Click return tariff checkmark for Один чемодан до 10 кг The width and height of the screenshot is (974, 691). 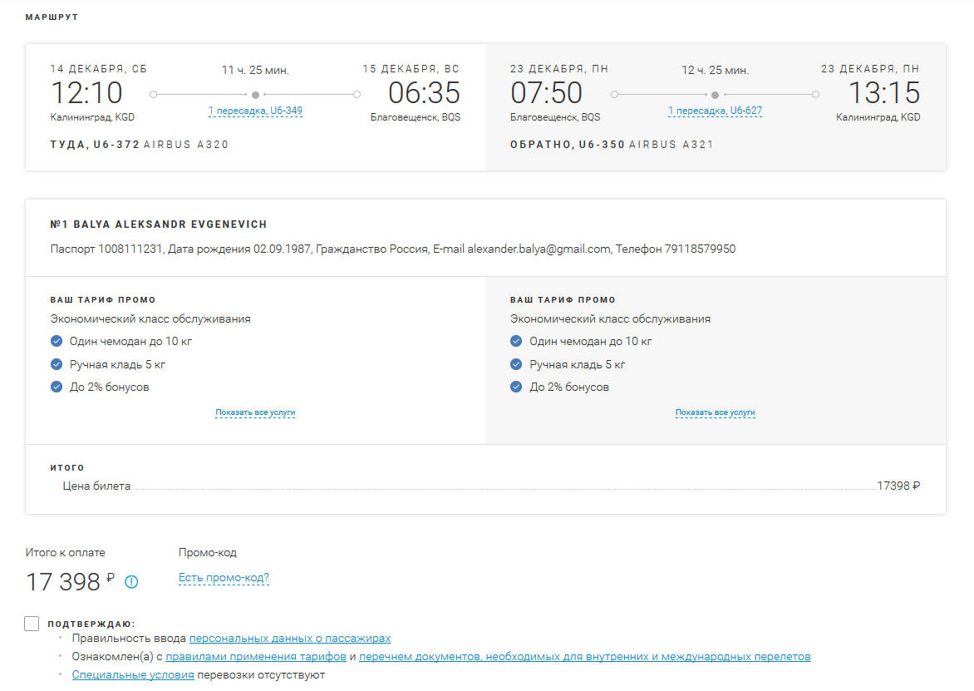click(516, 341)
